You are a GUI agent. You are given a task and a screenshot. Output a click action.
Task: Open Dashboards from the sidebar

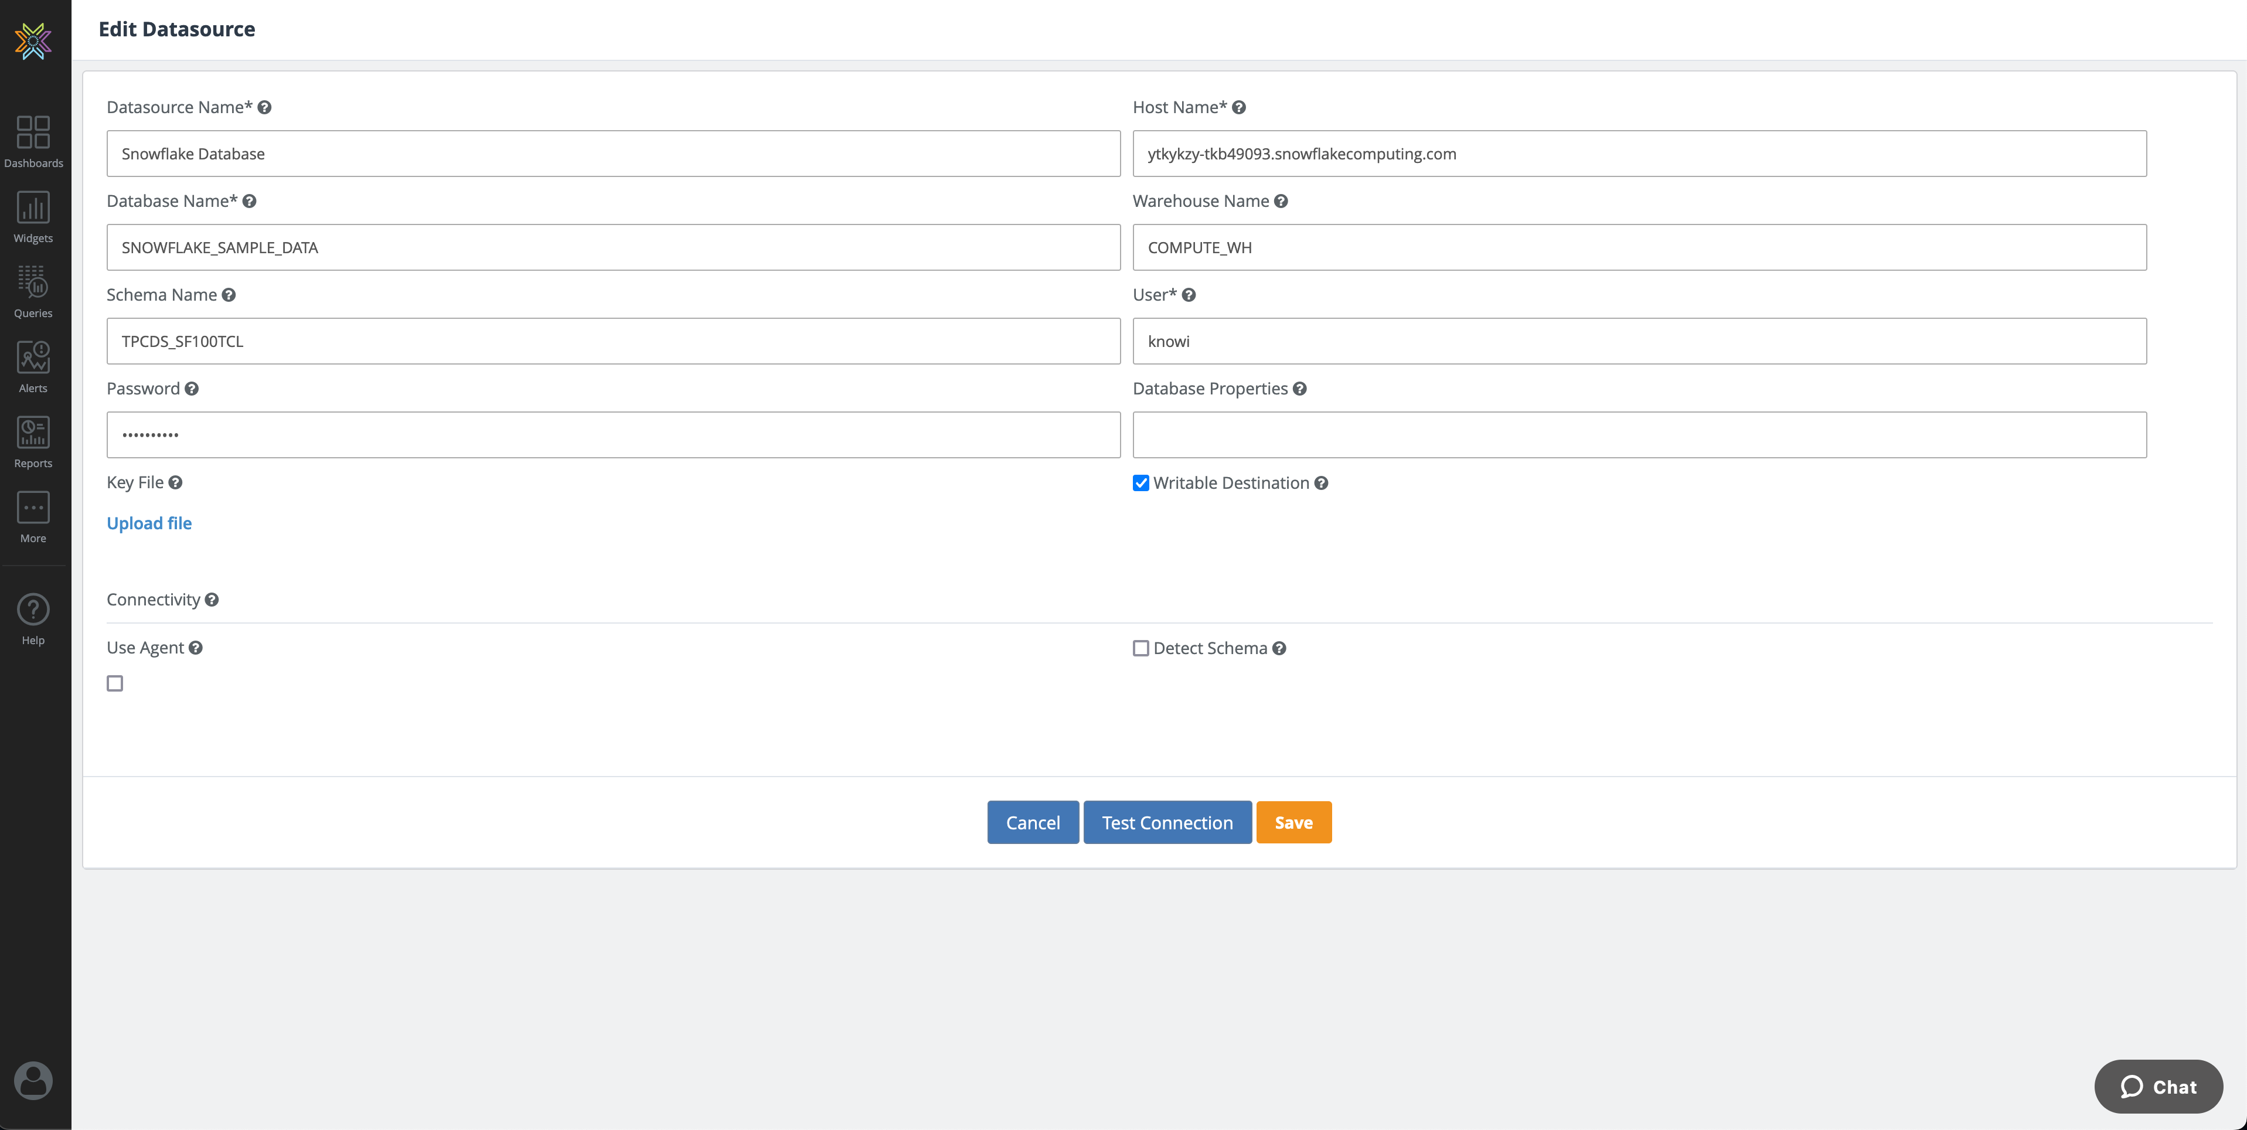pos(33,141)
